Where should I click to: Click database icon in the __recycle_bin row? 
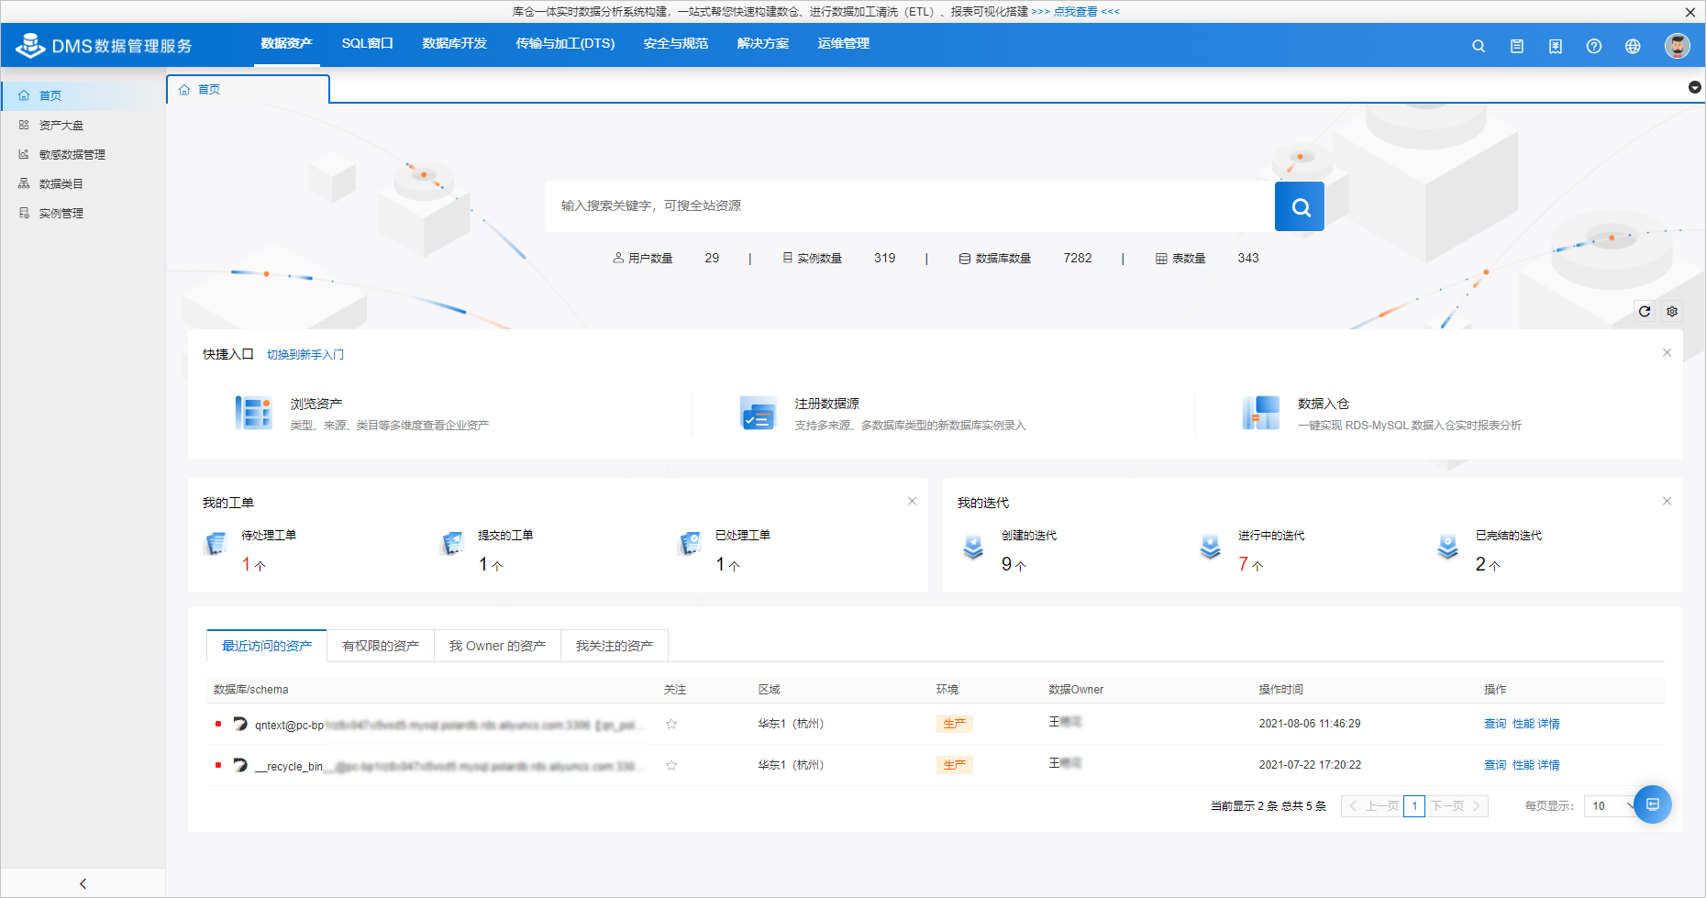click(x=240, y=765)
